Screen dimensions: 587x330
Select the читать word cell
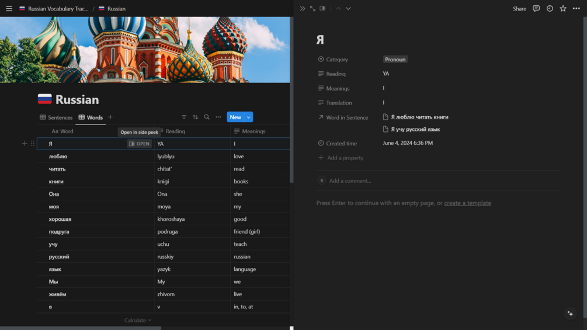click(x=95, y=169)
